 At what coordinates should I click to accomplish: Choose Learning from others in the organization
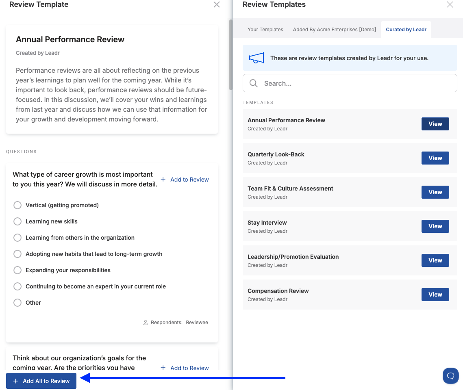pos(17,238)
